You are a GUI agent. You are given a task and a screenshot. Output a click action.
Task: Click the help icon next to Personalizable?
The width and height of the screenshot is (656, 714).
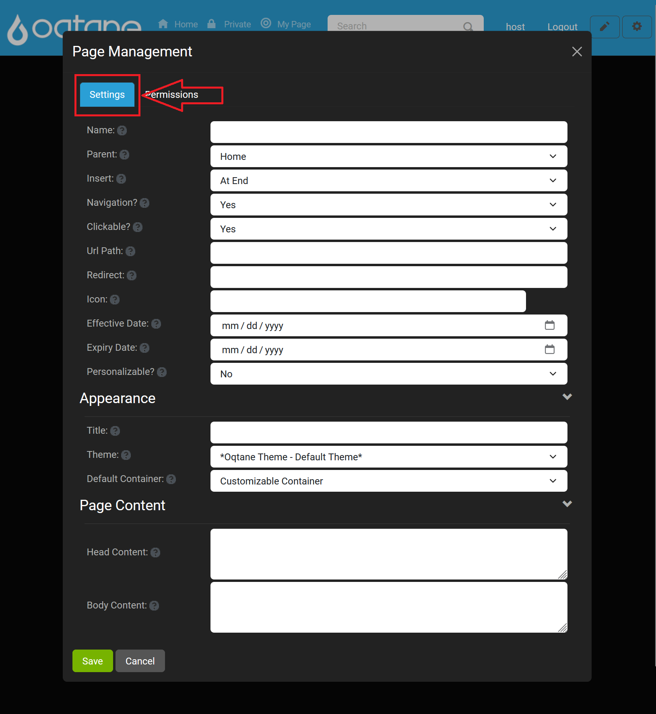162,372
